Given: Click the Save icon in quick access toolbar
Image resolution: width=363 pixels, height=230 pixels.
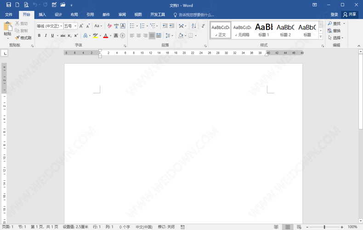Looking at the screenshot, I should [8, 5].
